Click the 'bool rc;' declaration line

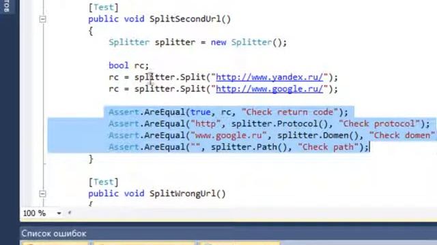(x=129, y=65)
